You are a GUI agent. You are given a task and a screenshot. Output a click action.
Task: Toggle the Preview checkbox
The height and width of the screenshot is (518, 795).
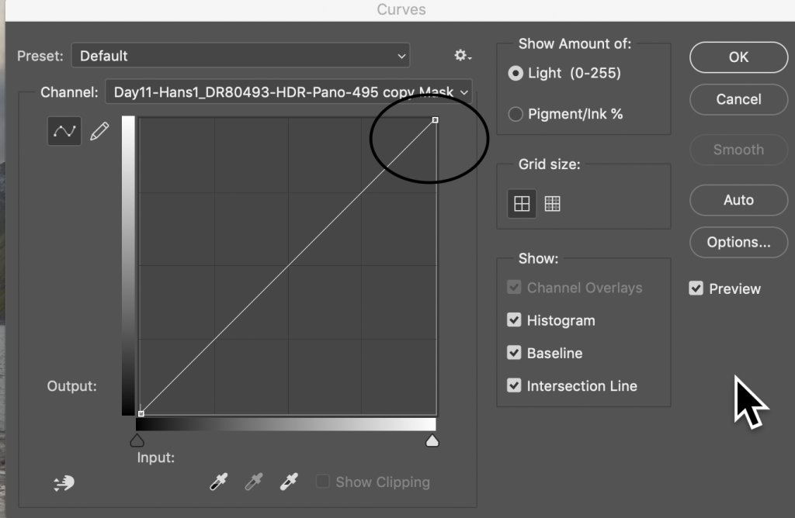tap(696, 288)
